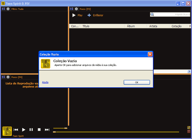
Task: Click the Teen Spirit icon in the title bar
Action: click(3, 3)
